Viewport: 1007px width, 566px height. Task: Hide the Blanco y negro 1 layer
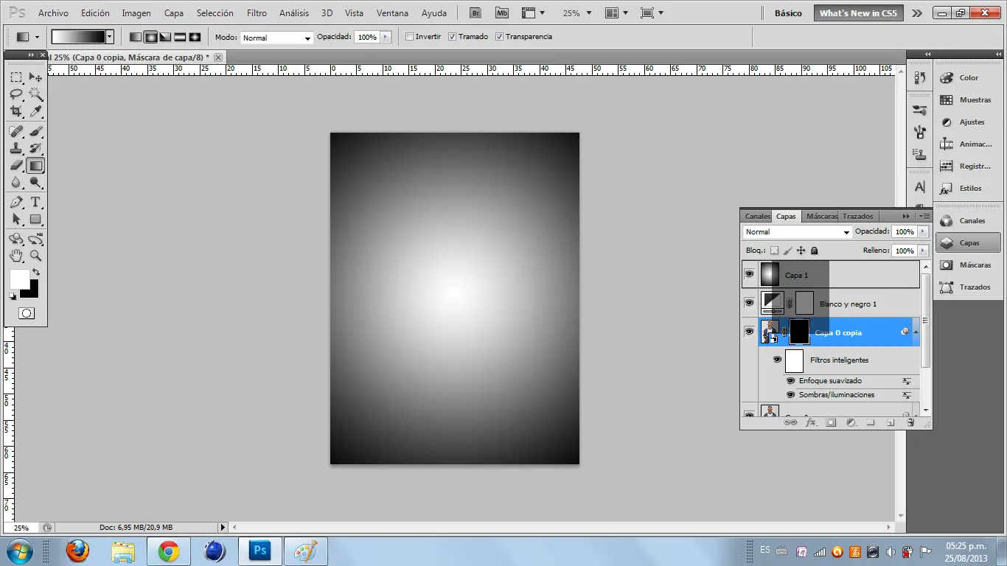[x=750, y=303]
